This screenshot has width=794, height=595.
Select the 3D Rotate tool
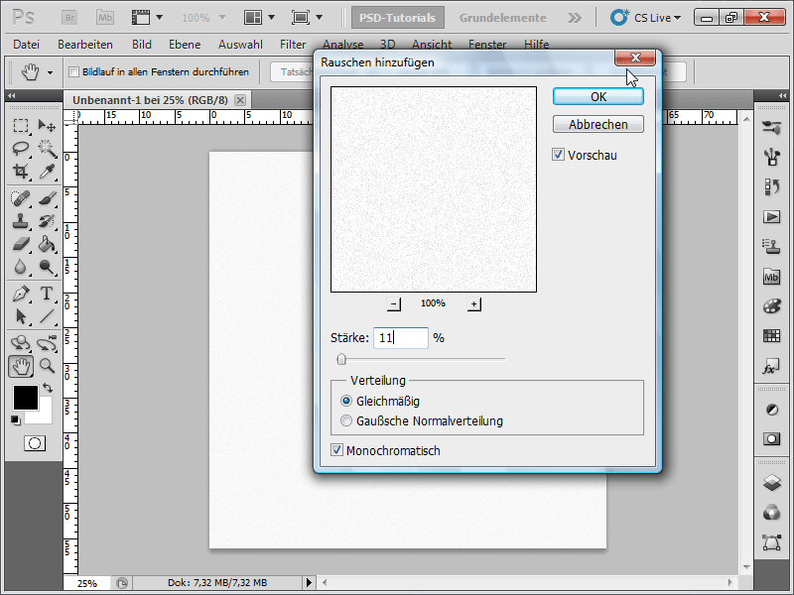click(21, 343)
